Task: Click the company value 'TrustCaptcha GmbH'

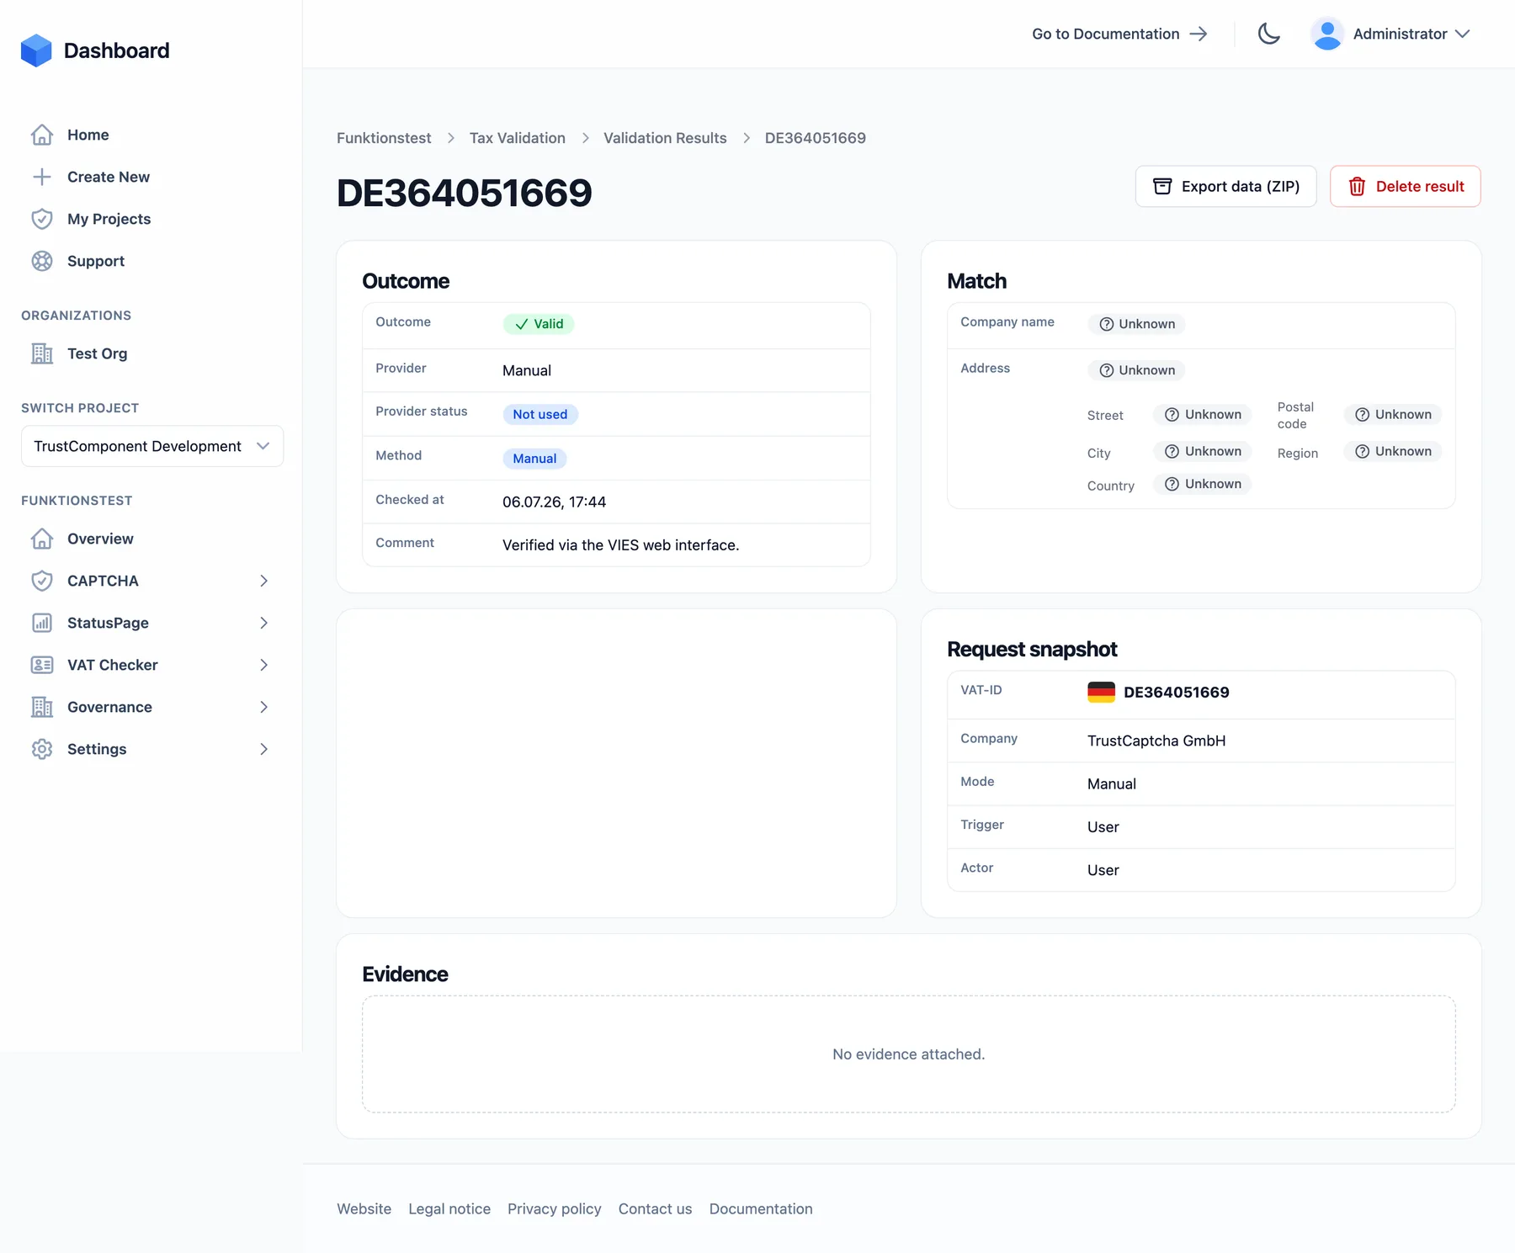Action: (x=1156, y=741)
